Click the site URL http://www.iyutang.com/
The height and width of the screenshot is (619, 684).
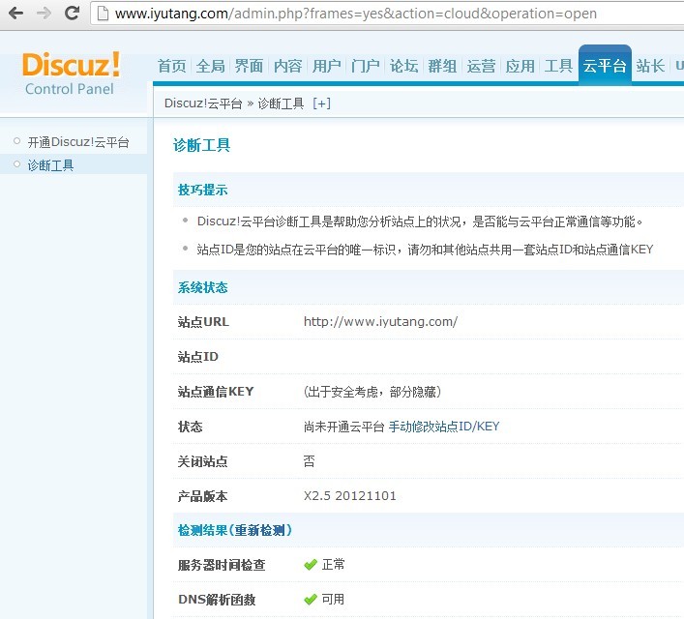381,321
